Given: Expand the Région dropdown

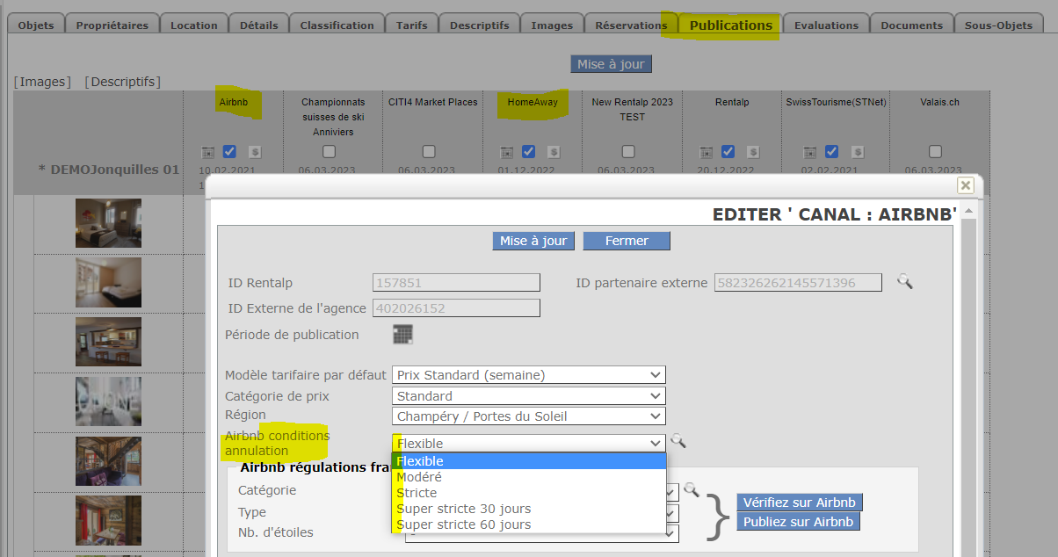Looking at the screenshot, I should click(528, 416).
